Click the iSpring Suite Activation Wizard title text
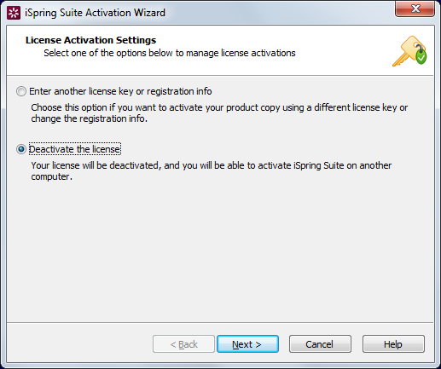This screenshot has height=369, width=441. click(95, 13)
